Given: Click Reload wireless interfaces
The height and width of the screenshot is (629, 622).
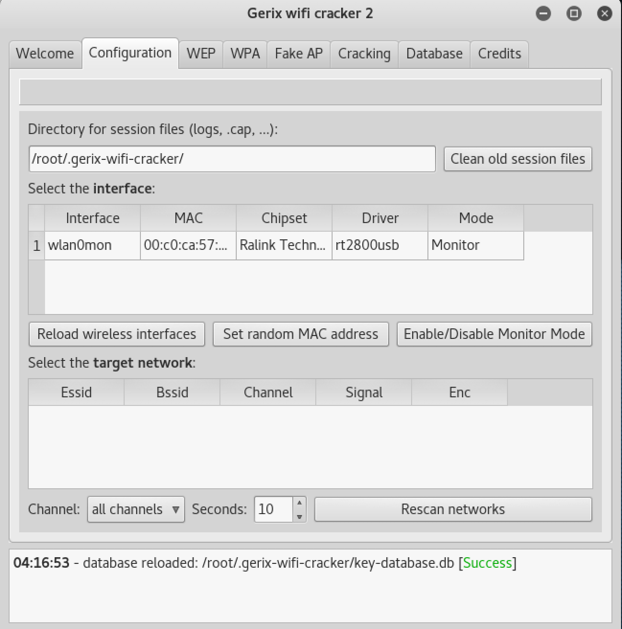Looking at the screenshot, I should click(x=116, y=334).
